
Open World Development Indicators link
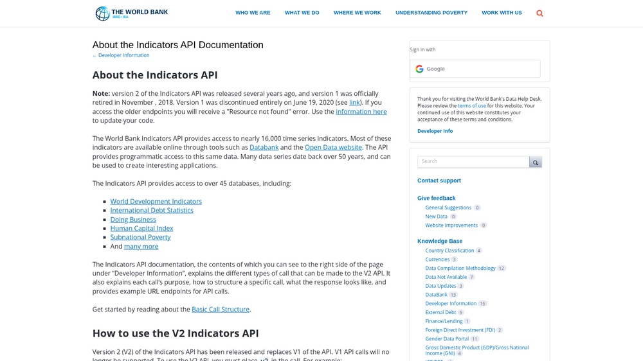pos(156,201)
